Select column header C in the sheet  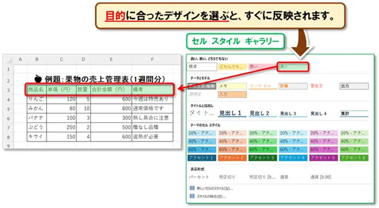[x=61, y=59]
